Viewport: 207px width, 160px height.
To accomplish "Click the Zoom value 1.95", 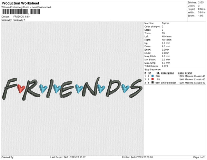I will pyautogui.click(x=200, y=16).
